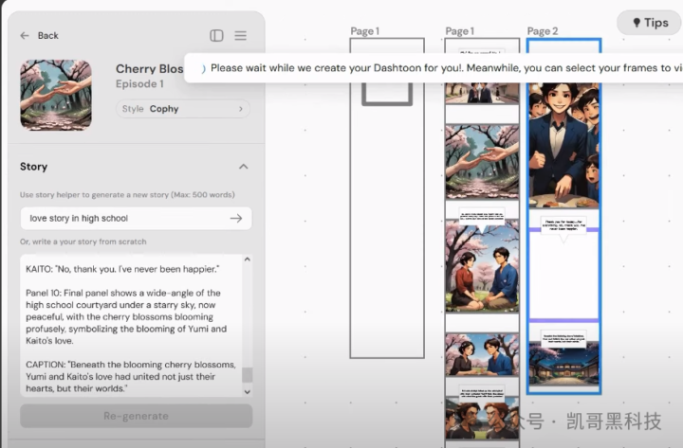Select the night school building panel

click(x=563, y=367)
